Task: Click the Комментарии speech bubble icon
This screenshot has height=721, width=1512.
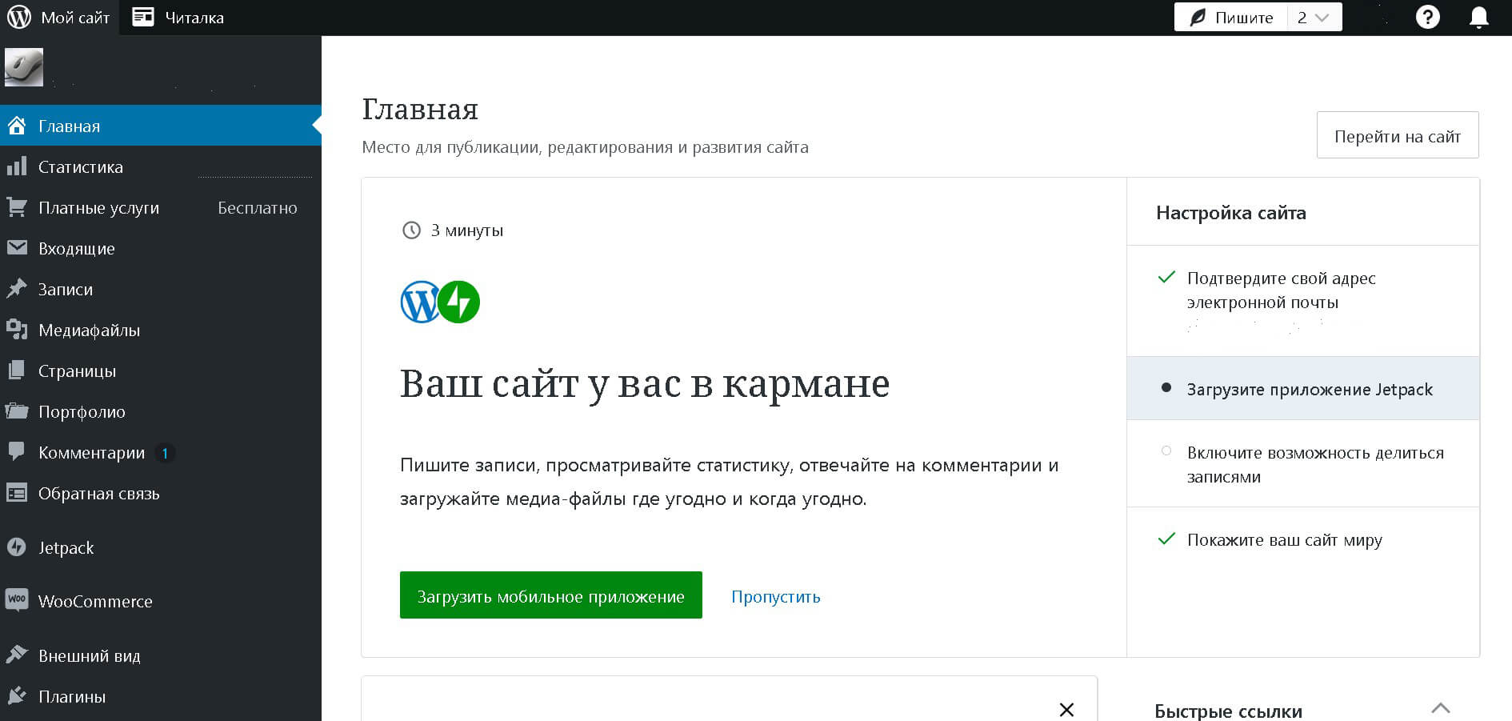Action: (x=17, y=452)
